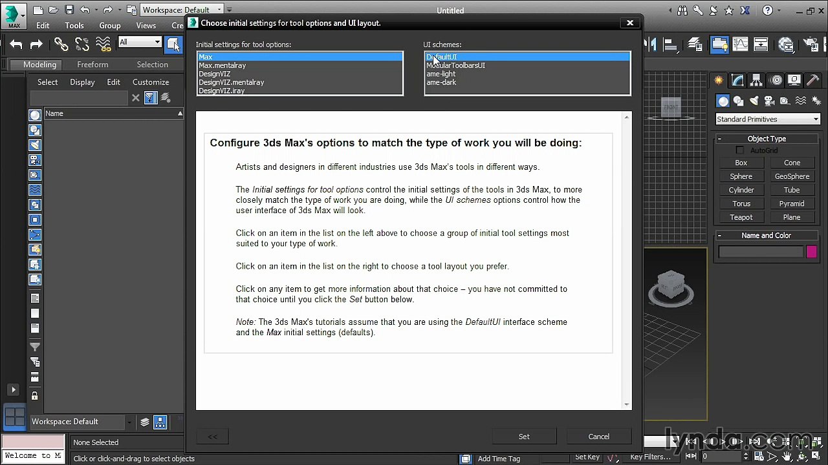Click the Save File floppy icon

click(69, 10)
